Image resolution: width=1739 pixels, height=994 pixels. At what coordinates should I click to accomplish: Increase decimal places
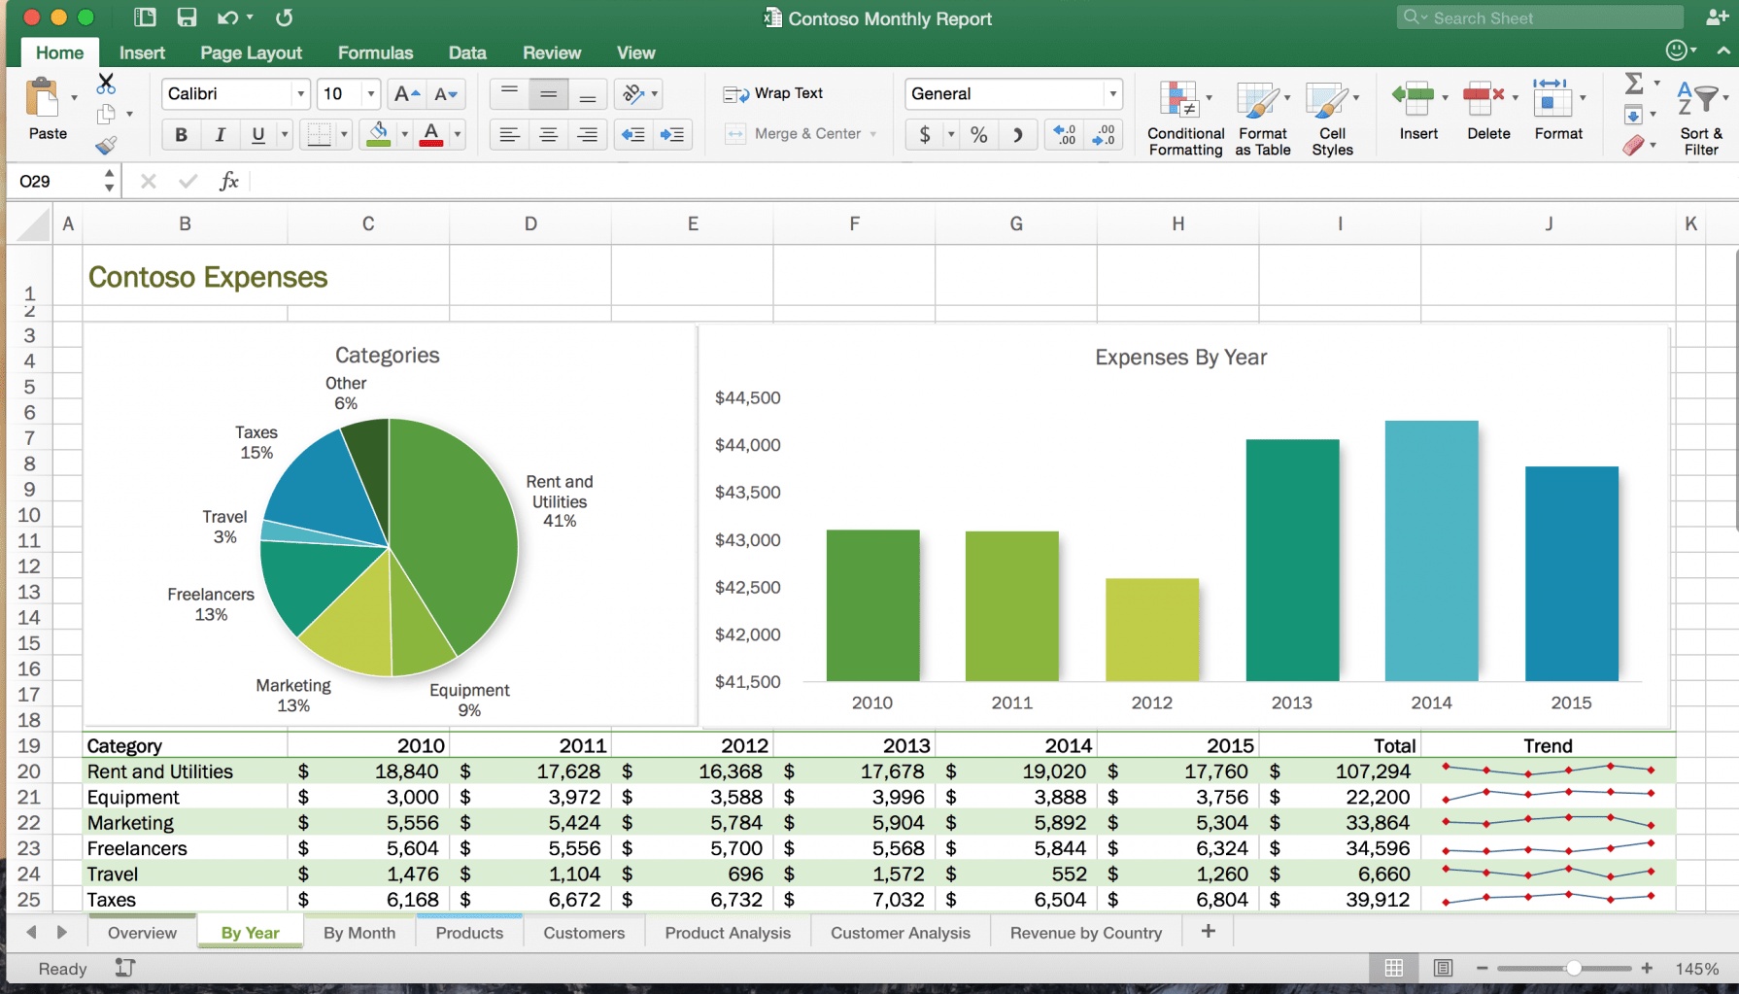coord(1065,134)
